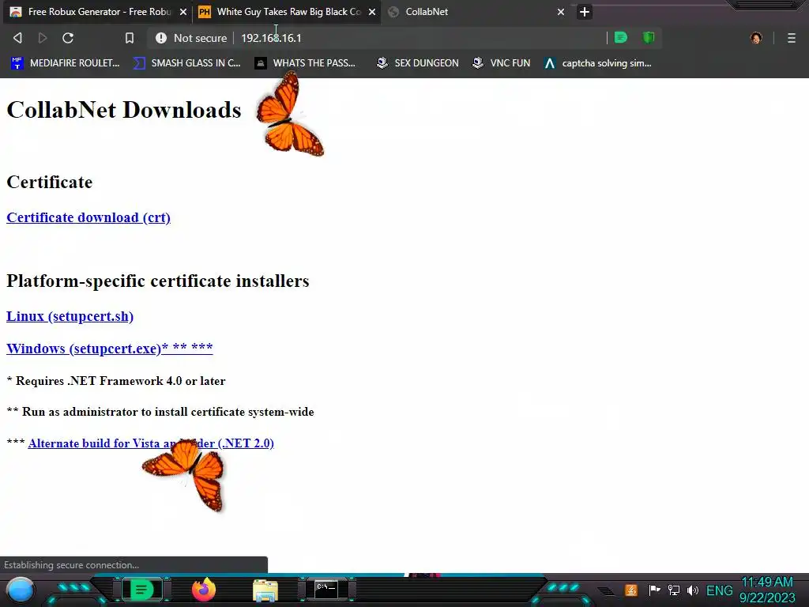Screen dimensions: 809x607
Task: Open the VNC FUN bookmark
Action: [x=502, y=63]
